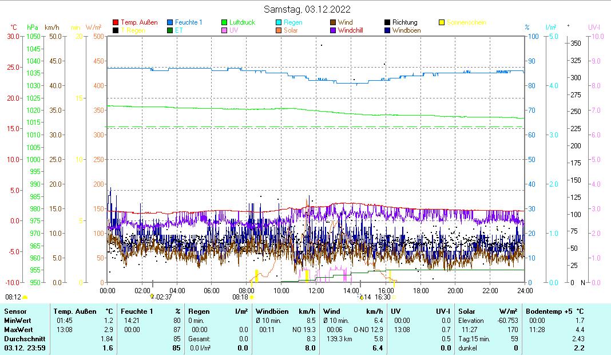Image resolution: width=611 pixels, height=355 pixels.
Task: Click the chart title Samstag, 03.12.2022
Action: click(x=307, y=9)
